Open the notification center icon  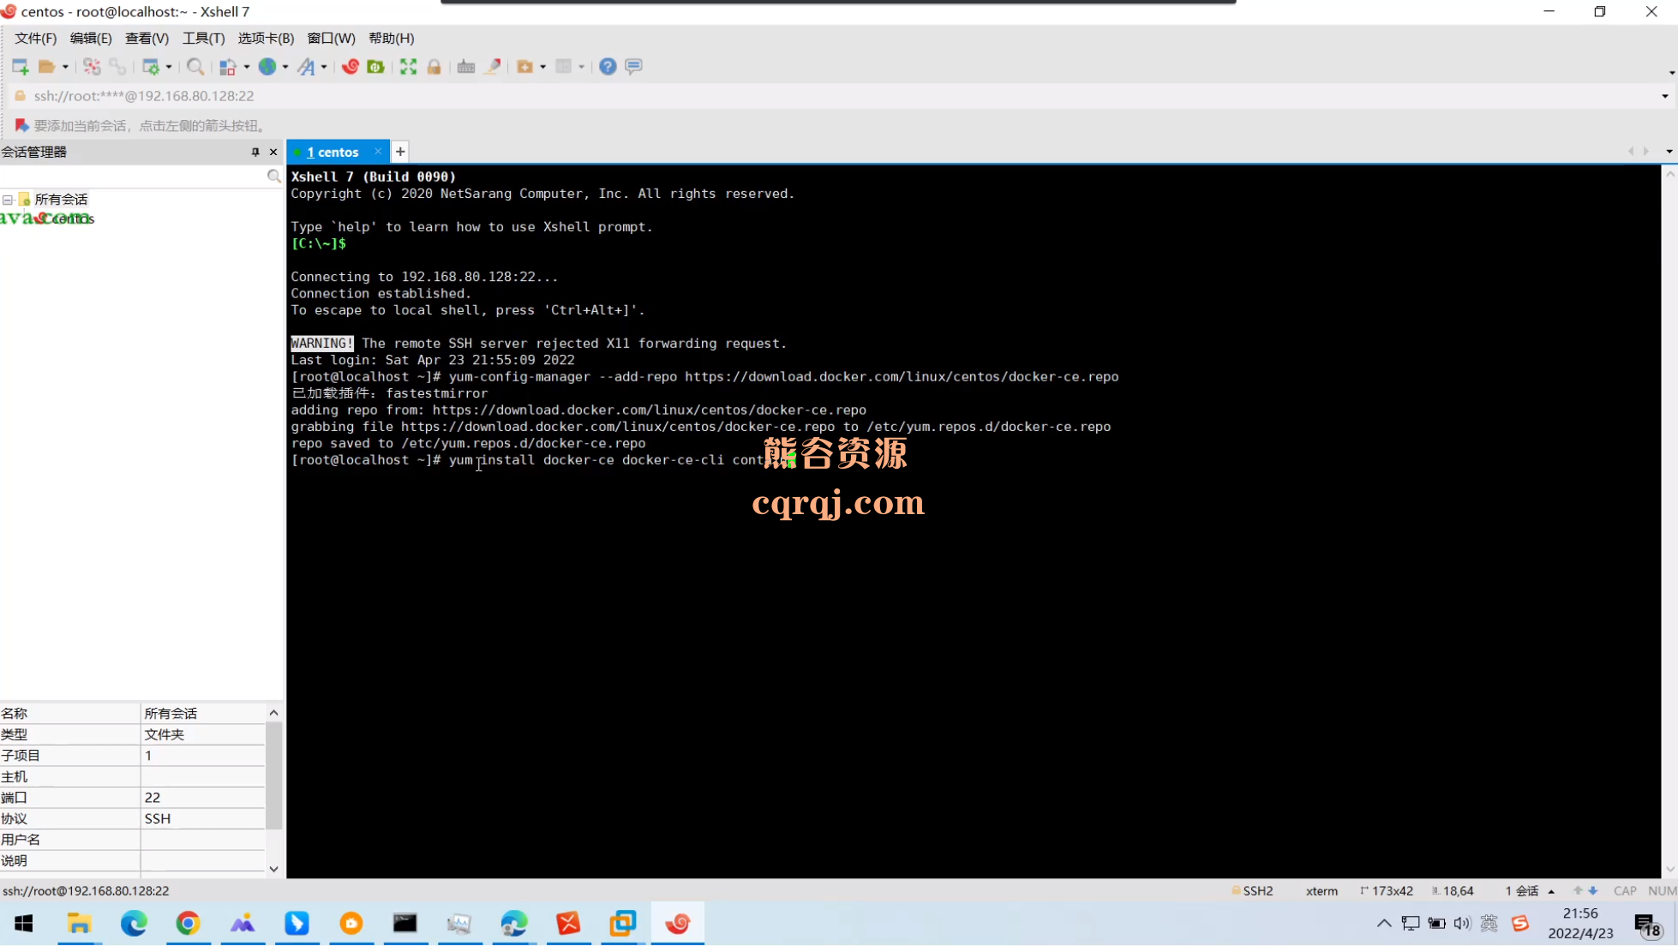tap(1647, 924)
